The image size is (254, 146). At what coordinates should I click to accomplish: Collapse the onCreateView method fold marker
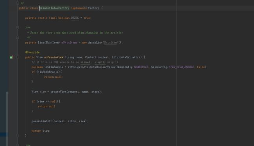coord(18,57)
